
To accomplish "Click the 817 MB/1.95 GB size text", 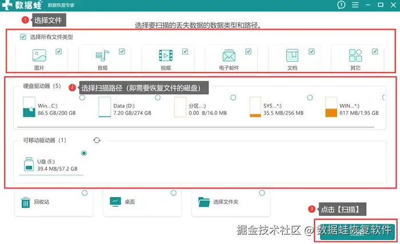I will tap(359, 113).
